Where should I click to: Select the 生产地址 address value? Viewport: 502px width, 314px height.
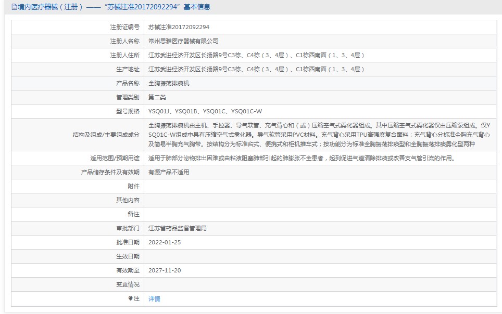pos(256,69)
